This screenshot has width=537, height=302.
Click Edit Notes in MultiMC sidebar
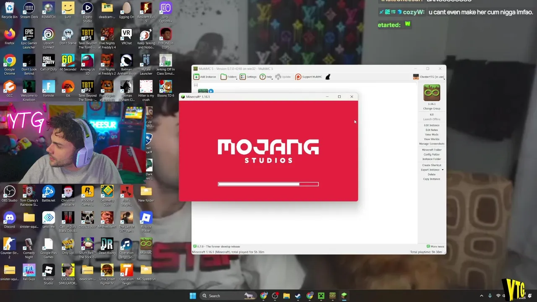pos(432,130)
